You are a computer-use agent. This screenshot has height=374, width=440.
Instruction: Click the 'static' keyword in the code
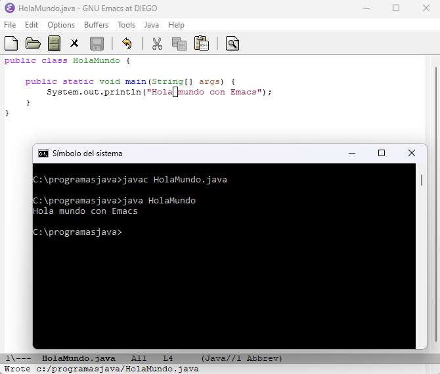78,81
